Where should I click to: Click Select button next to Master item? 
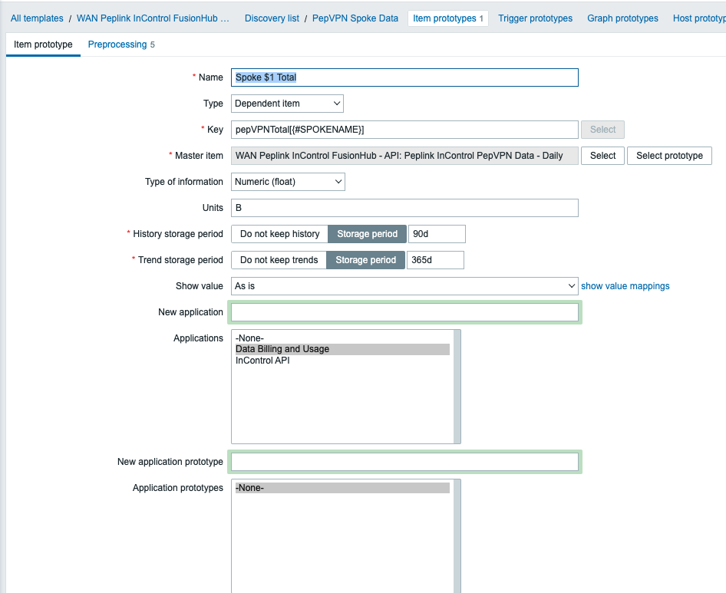tap(602, 156)
